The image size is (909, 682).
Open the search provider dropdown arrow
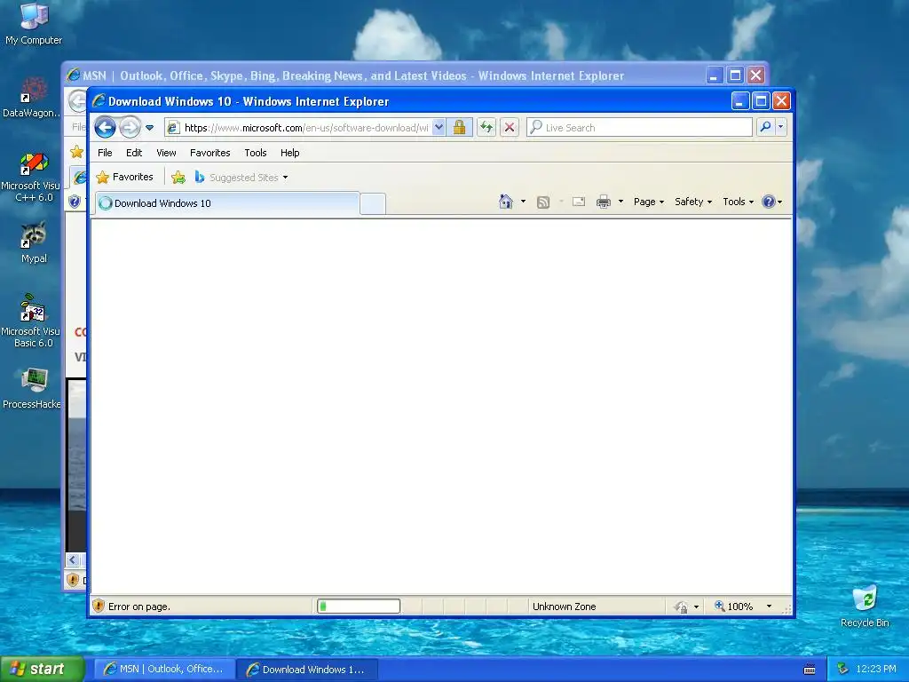[781, 127]
